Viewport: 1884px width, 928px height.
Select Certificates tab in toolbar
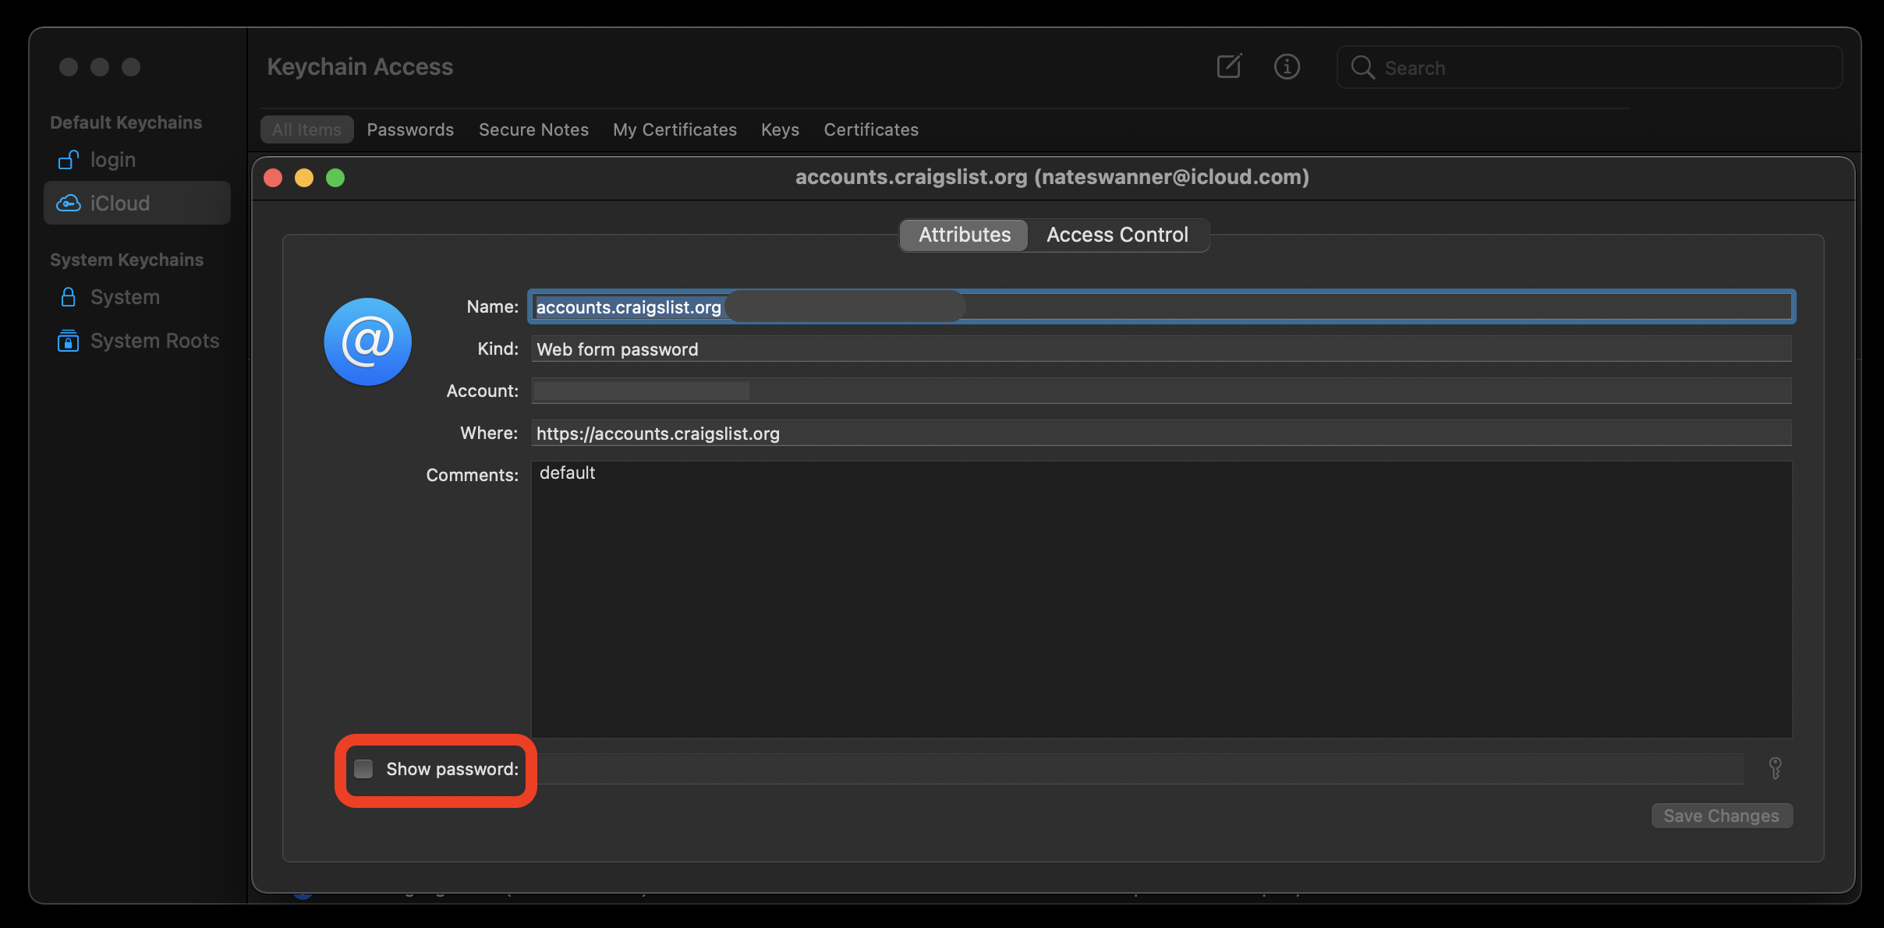(x=871, y=129)
